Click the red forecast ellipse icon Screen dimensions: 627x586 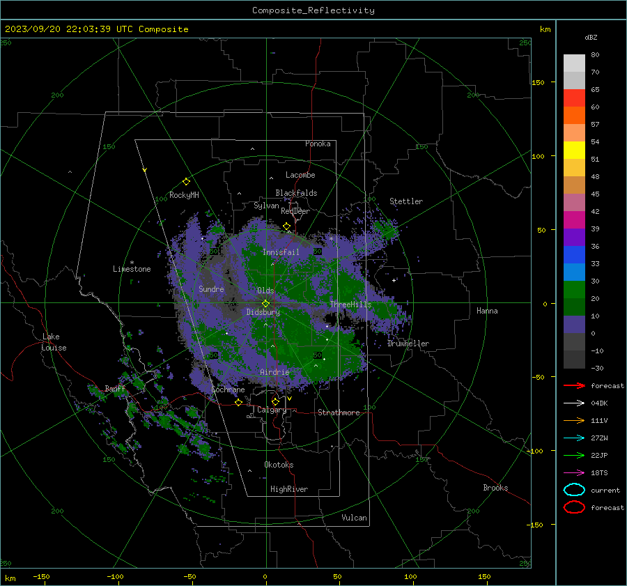point(574,507)
